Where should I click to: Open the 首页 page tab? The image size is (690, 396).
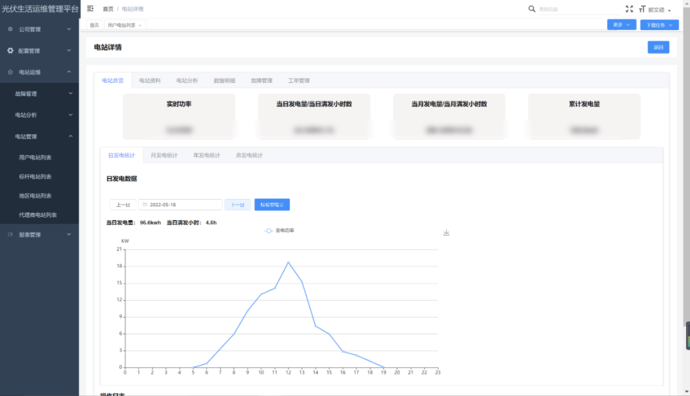coord(94,25)
